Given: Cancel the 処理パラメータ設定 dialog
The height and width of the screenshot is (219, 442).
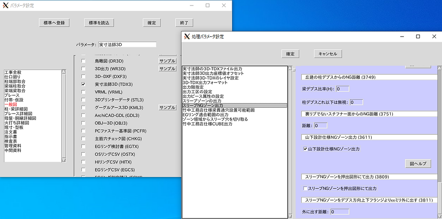Looking at the screenshot, I should (x=328, y=54).
